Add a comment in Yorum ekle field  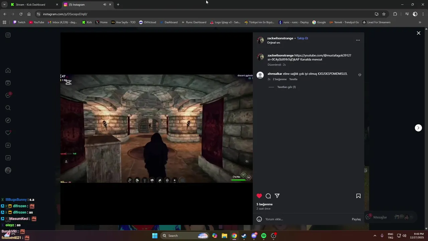coord(307,219)
